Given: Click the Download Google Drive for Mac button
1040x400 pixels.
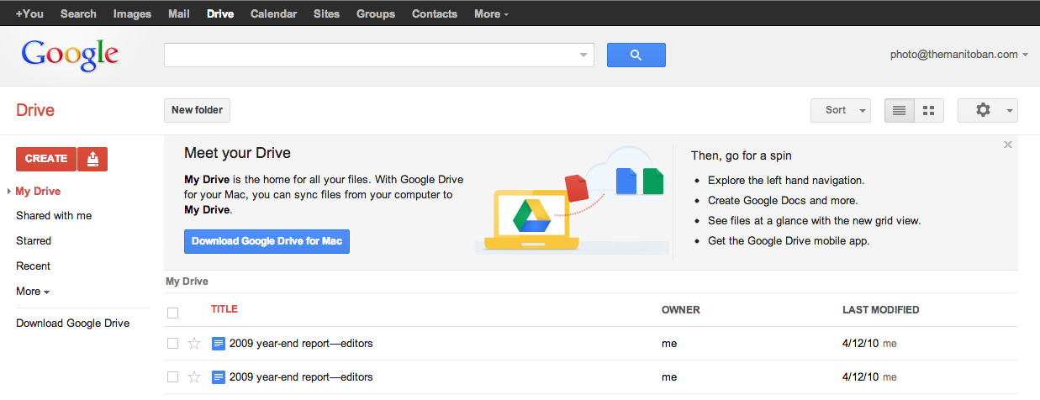Looking at the screenshot, I should point(267,241).
